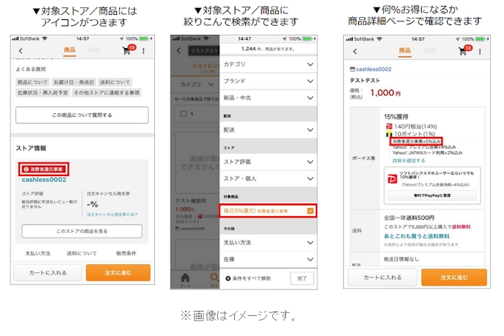Check the sale item checkbox labeled 1

(x=183, y=114)
